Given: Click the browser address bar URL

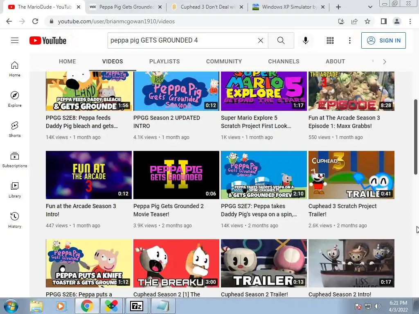Looking at the screenshot, I should click(x=116, y=21).
